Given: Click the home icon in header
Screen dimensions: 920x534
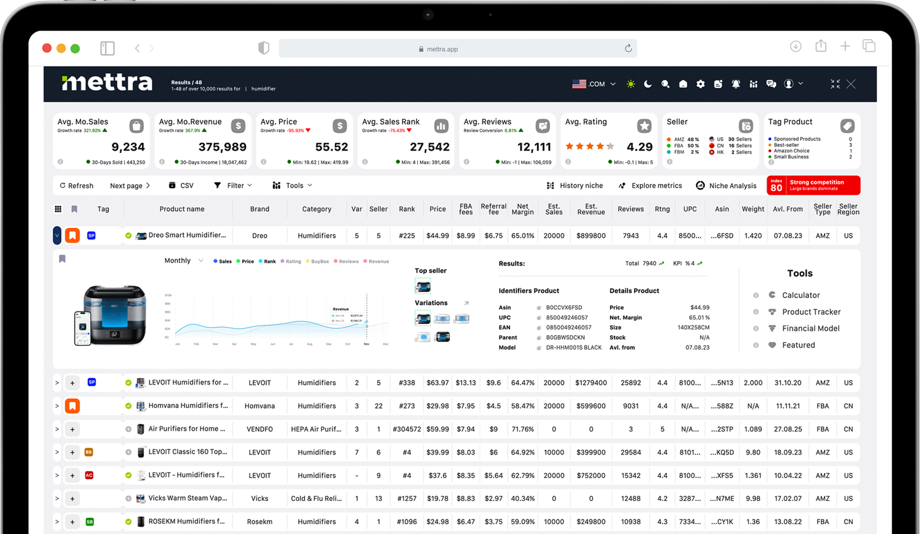Looking at the screenshot, I should coord(683,84).
